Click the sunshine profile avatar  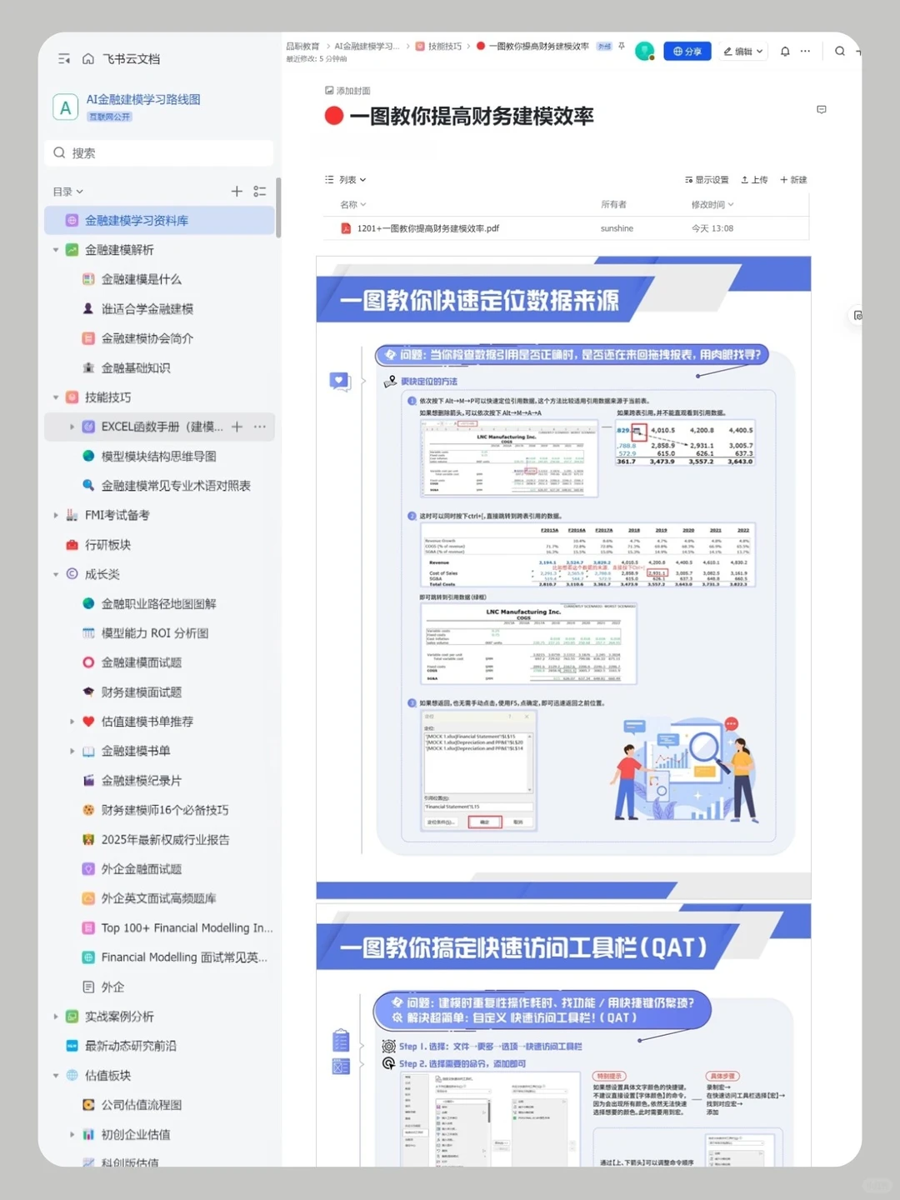644,51
